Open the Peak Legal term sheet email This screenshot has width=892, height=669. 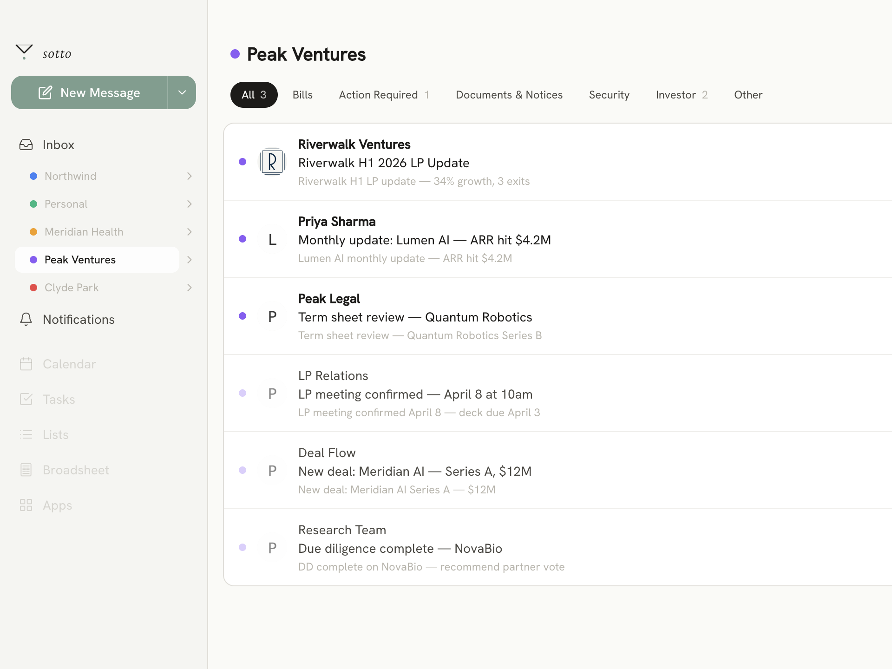coord(415,317)
